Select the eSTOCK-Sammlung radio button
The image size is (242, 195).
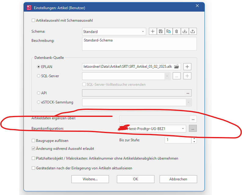(38, 102)
